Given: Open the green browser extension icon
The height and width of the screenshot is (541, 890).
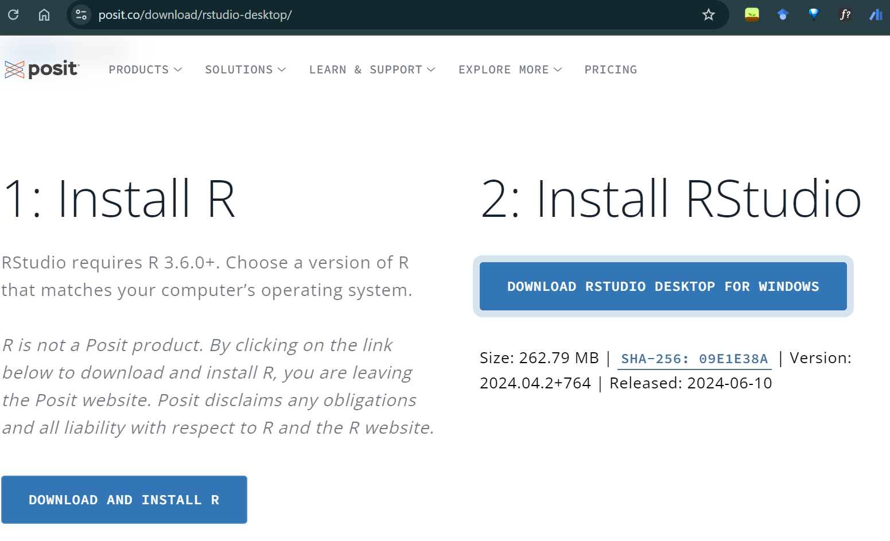Looking at the screenshot, I should 752,14.
